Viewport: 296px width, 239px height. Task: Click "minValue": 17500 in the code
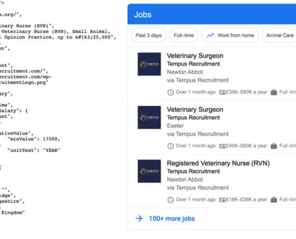click(x=33, y=139)
